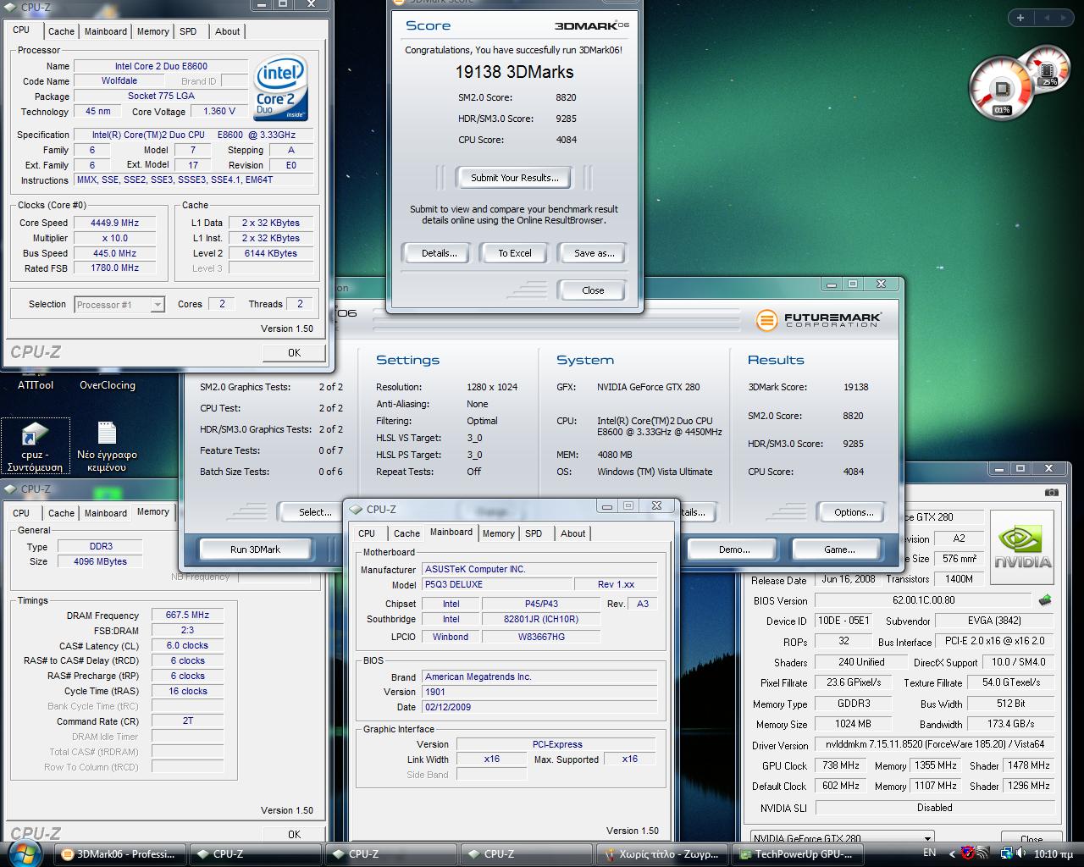1084x867 pixels.
Task: Click the CPU usage gauge showing 01%
Action: (x=1001, y=90)
